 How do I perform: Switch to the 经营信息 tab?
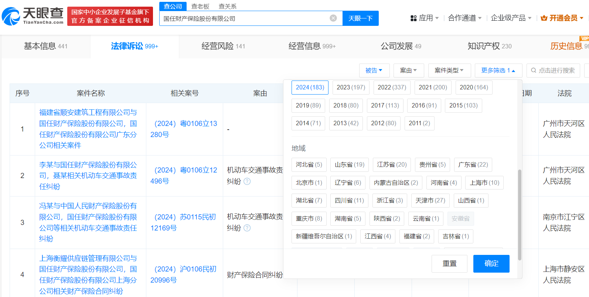(312, 46)
